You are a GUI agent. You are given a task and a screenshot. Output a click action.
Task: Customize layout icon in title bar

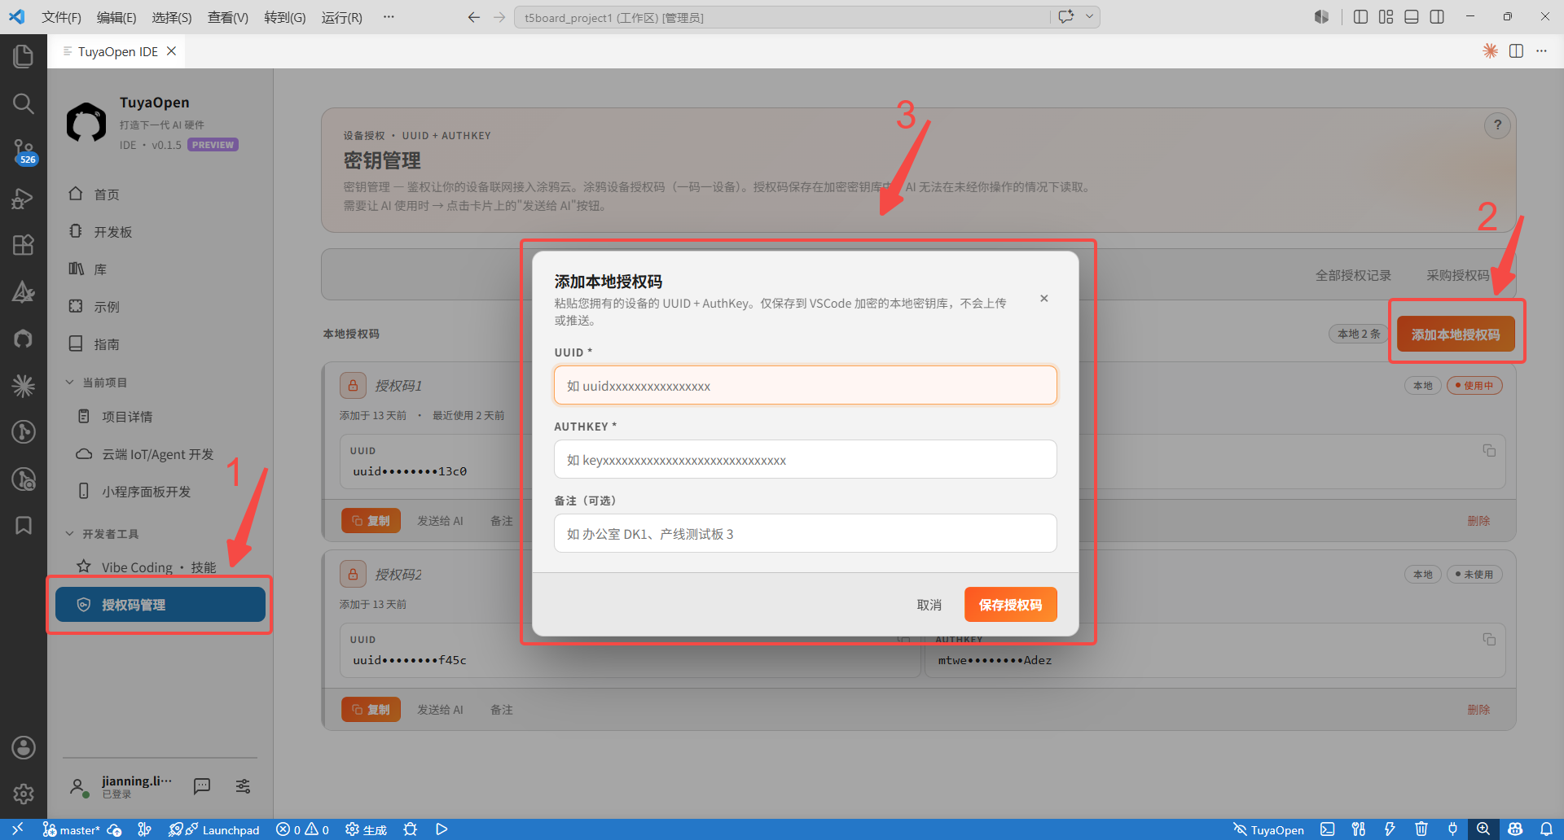pos(1386,17)
